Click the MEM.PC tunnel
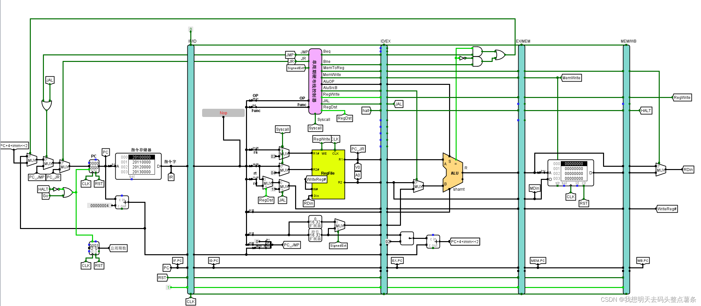This screenshot has width=701, height=306. tap(538, 261)
